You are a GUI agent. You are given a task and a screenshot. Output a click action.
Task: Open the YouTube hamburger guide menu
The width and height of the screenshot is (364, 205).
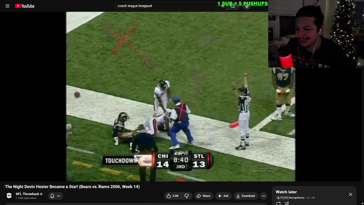[x=7, y=6]
